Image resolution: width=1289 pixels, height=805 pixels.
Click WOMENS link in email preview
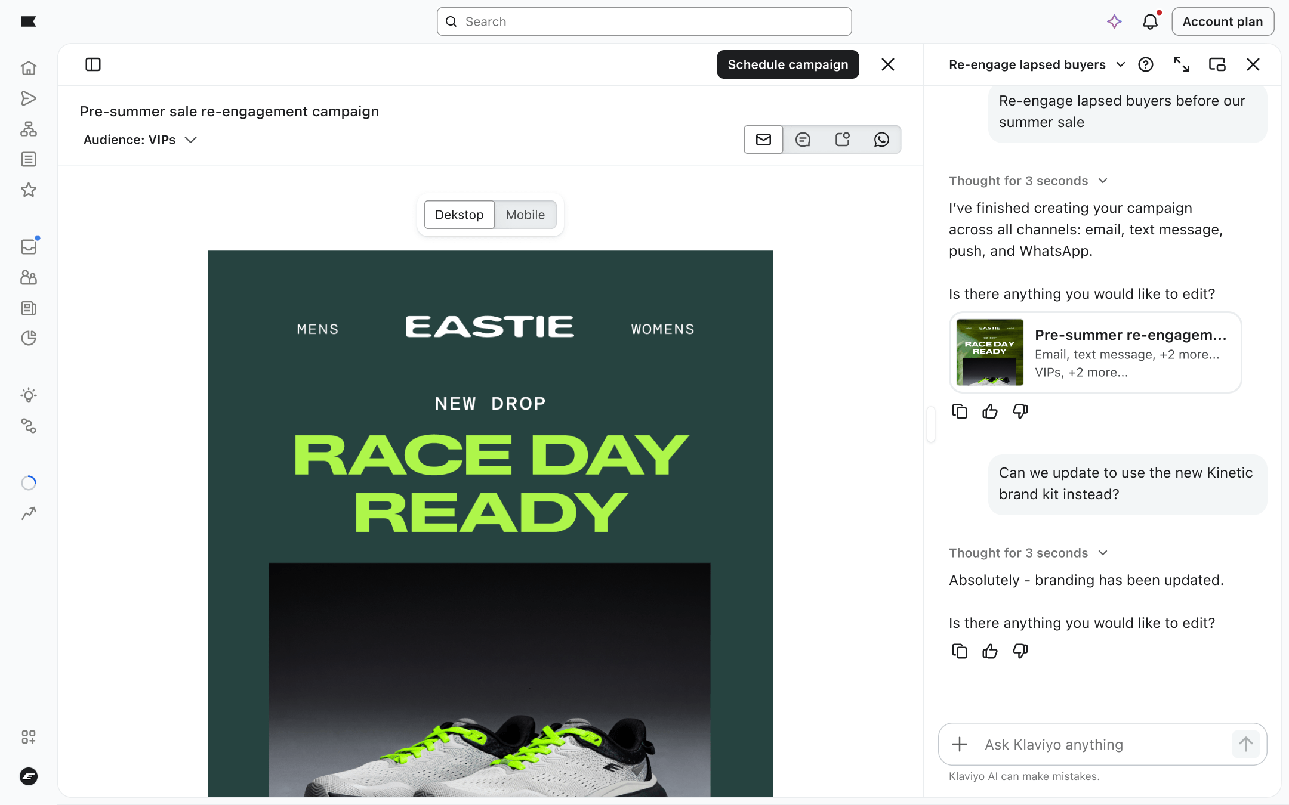(x=662, y=329)
